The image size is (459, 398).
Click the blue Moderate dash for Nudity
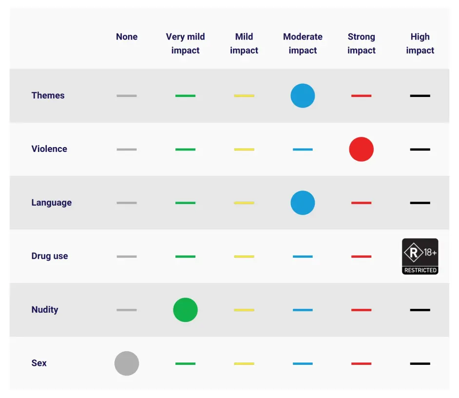coord(303,310)
